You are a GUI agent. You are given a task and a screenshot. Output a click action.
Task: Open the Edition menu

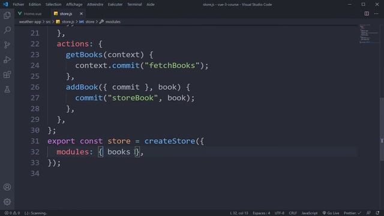(35, 4)
